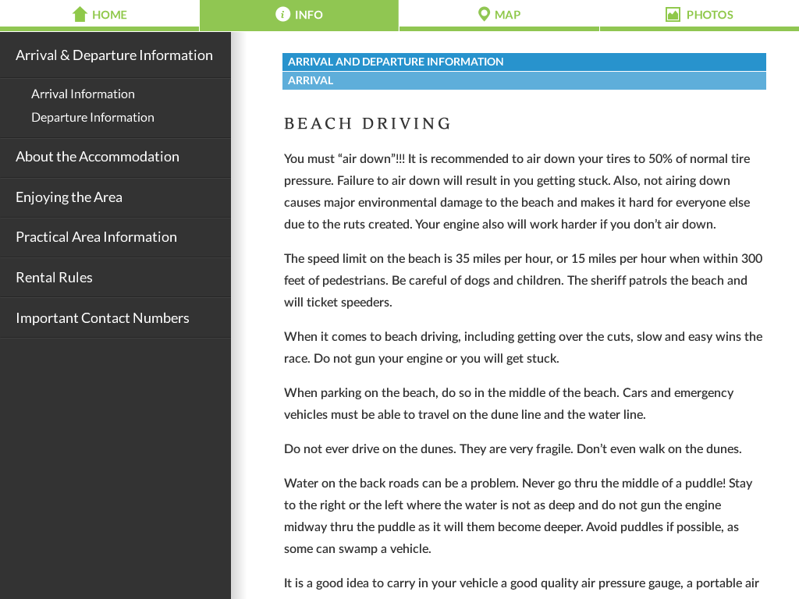Click the Home house icon
The width and height of the screenshot is (799, 599).
[x=80, y=14]
